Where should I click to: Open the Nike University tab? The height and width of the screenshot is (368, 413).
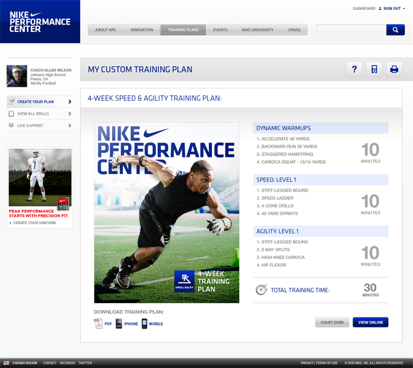[258, 30]
